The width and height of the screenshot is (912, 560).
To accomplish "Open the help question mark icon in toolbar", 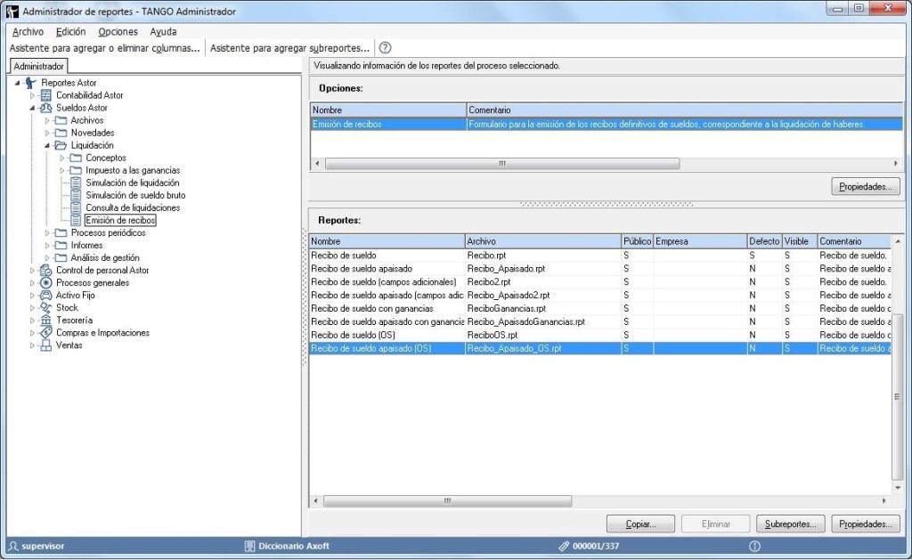I will 386,48.
